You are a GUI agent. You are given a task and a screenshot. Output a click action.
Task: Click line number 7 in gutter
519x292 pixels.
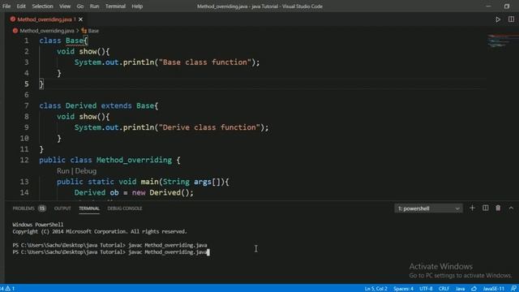tap(26, 105)
